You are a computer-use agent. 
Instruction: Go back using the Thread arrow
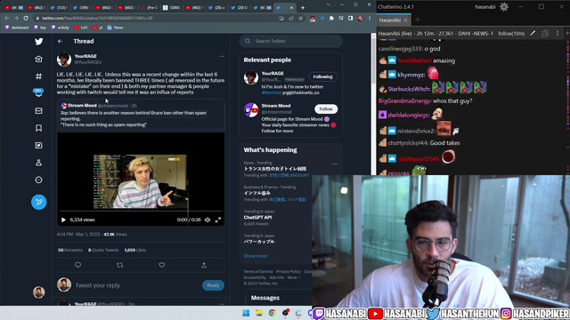click(60, 42)
